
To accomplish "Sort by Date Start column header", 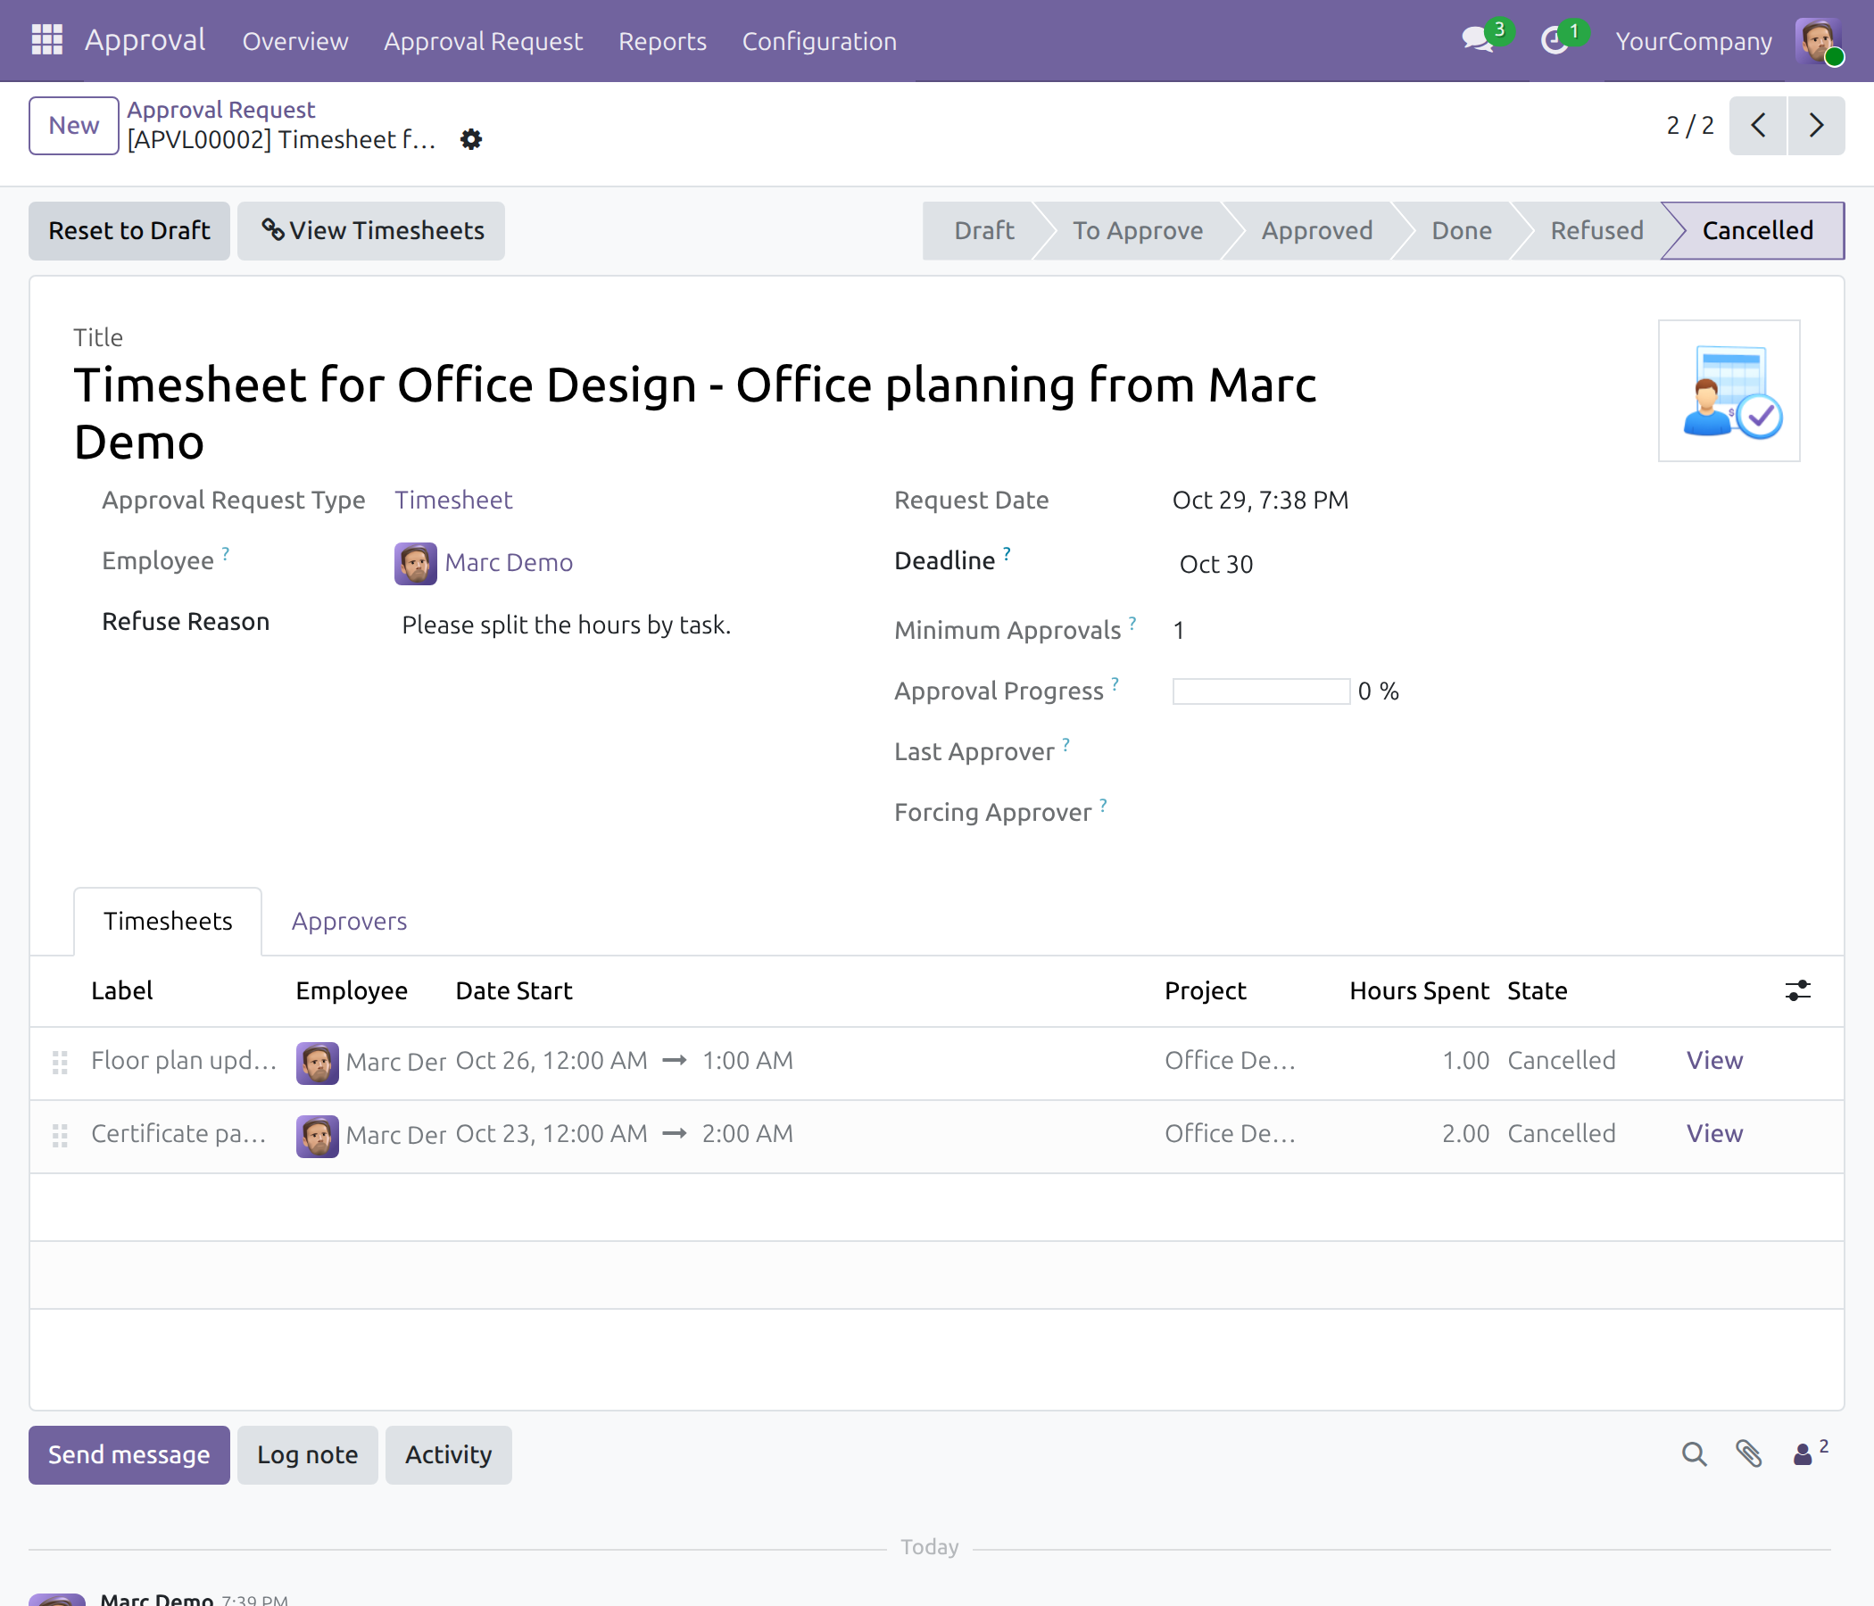I will [x=514, y=991].
